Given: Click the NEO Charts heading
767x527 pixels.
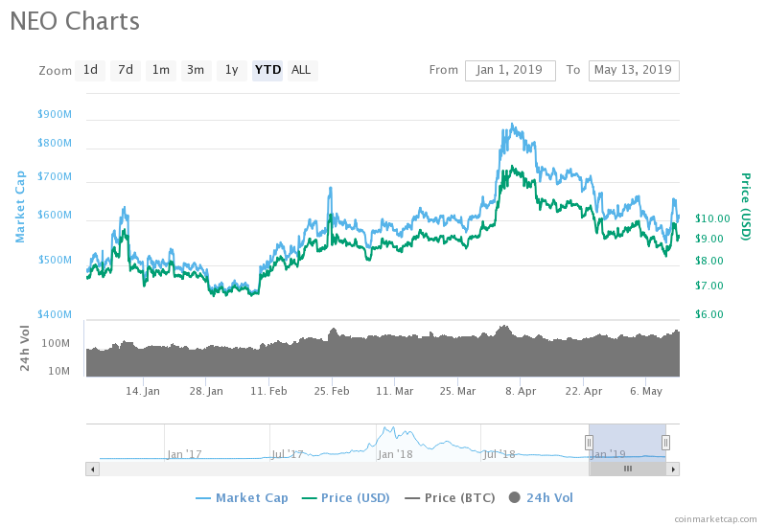Looking at the screenshot, I should pos(75,21).
